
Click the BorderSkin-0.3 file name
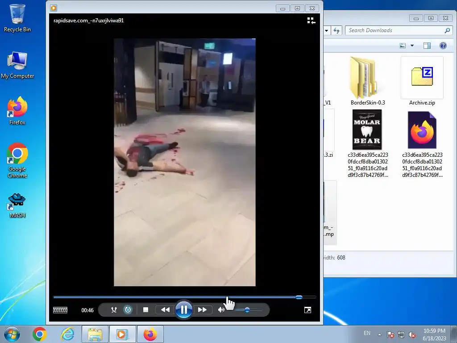point(368,103)
